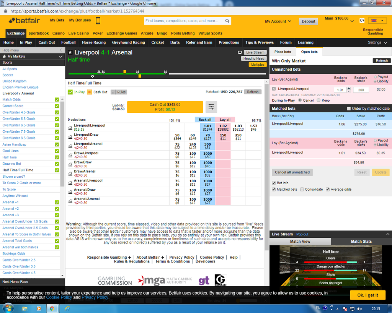392x313 pixels.
Task: Open the graph icon for Liverpool/Draw
Action: tap(70, 137)
